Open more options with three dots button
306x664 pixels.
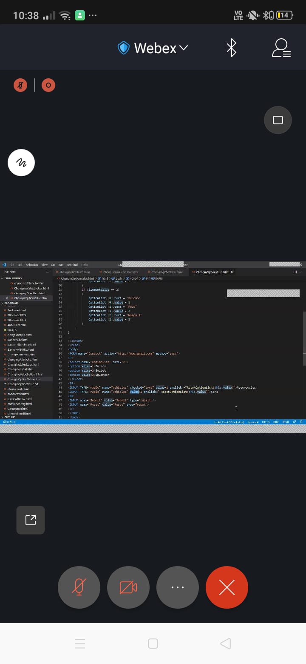coord(178,587)
